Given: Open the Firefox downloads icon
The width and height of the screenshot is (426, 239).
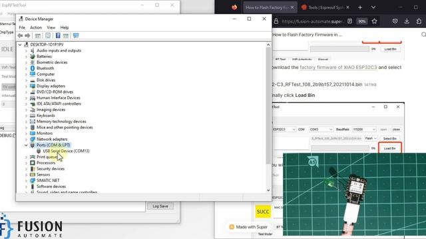Looking at the screenshot, I should coord(407,21).
